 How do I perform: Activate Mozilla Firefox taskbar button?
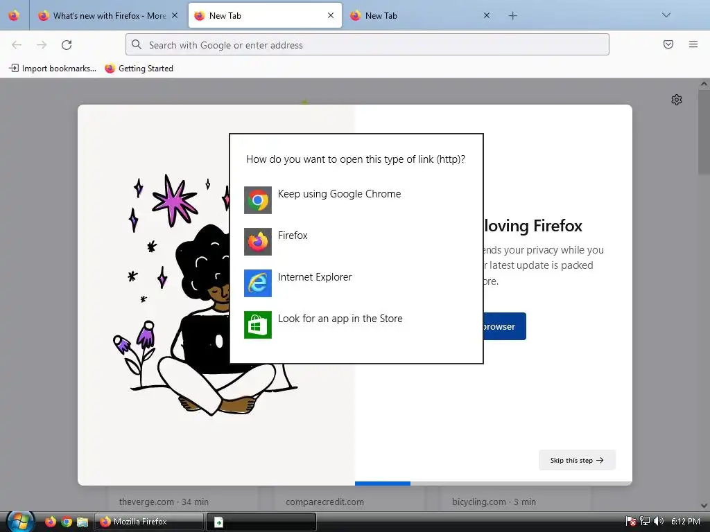[149, 522]
